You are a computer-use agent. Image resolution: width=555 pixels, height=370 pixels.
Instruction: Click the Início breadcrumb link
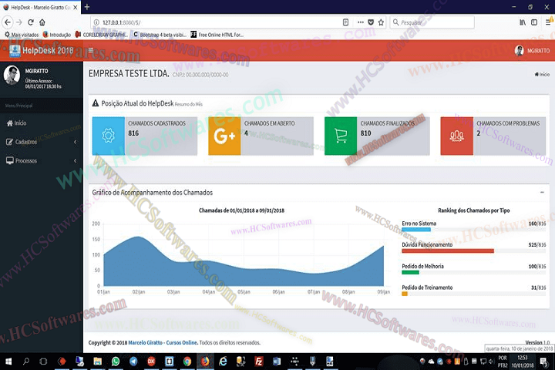point(542,74)
